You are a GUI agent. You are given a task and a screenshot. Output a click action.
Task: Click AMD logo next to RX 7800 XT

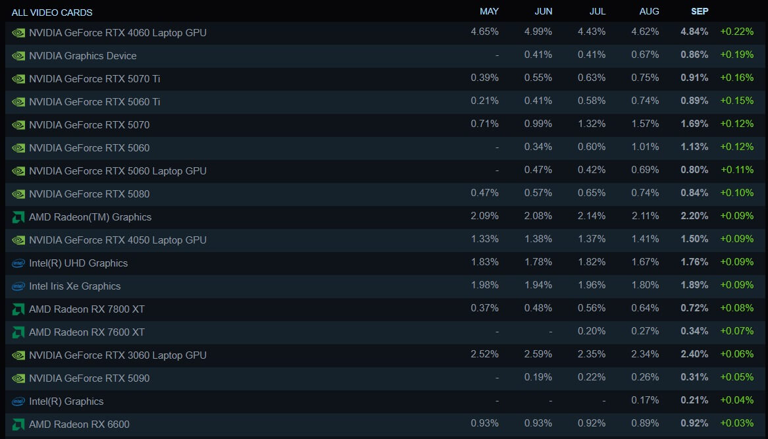[x=18, y=309]
